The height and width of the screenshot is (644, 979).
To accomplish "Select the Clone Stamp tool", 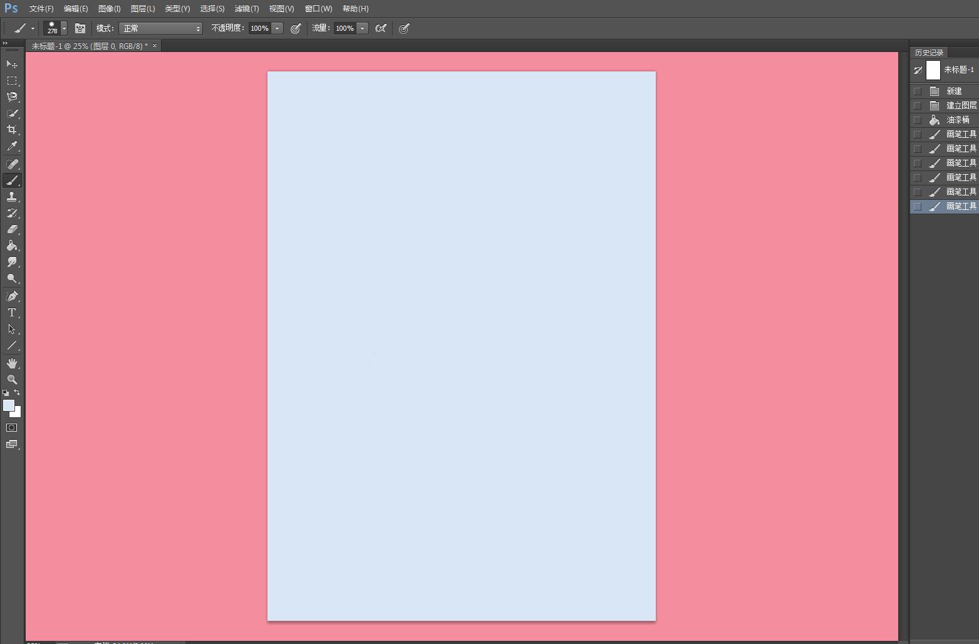I will coord(12,197).
